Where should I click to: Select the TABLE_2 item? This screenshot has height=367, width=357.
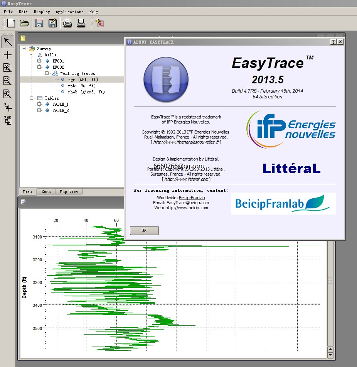click(61, 110)
